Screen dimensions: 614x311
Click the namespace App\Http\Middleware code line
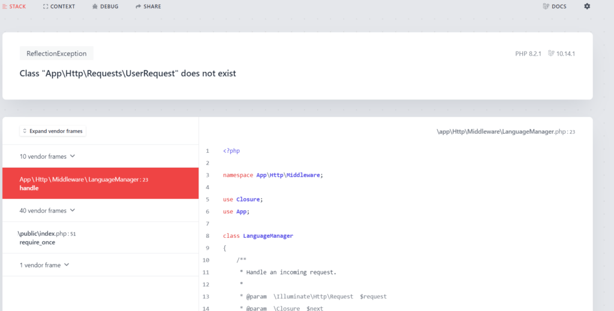tap(273, 175)
